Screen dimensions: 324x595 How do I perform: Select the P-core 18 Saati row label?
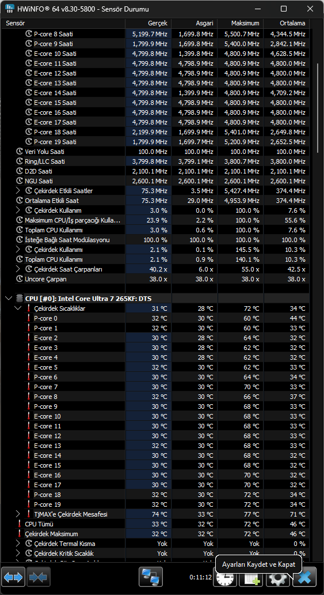coord(55,132)
